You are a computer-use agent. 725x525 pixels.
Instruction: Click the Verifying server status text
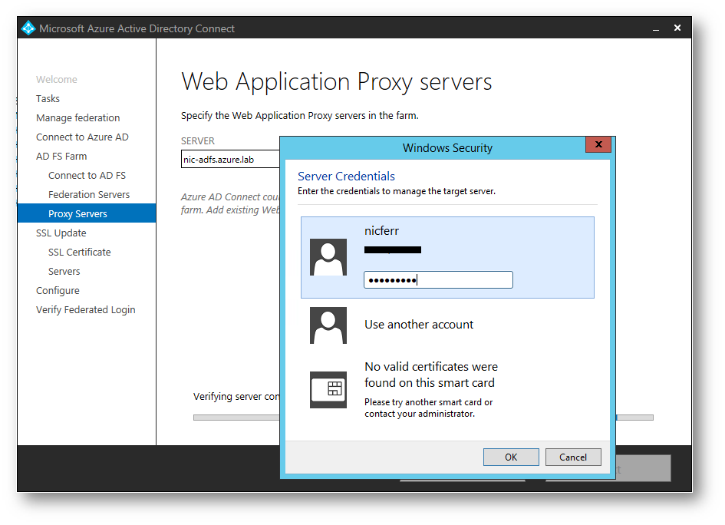point(236,396)
